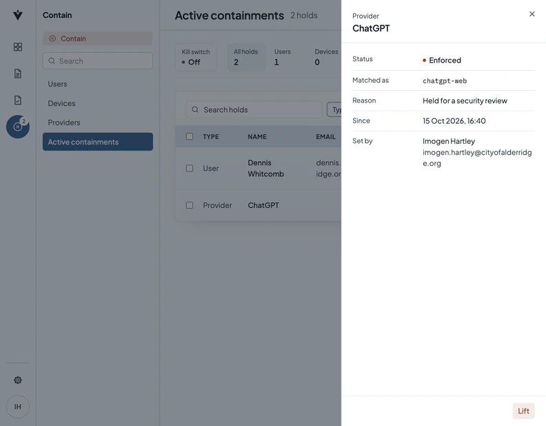
Task: Focus the sidebar Search field
Action: point(97,61)
